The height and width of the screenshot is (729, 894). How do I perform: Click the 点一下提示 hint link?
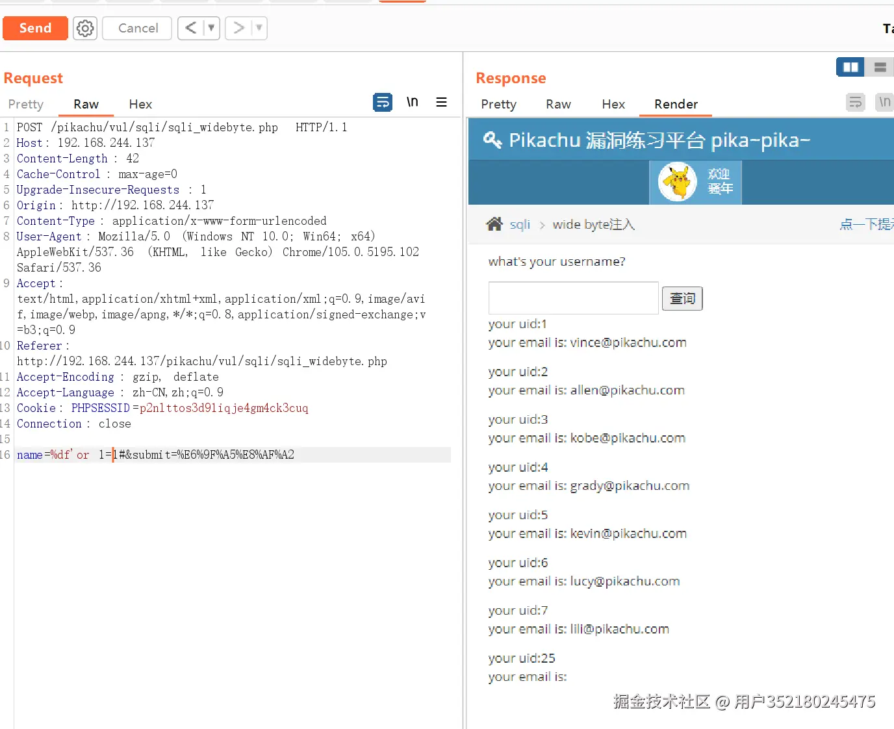(x=867, y=224)
